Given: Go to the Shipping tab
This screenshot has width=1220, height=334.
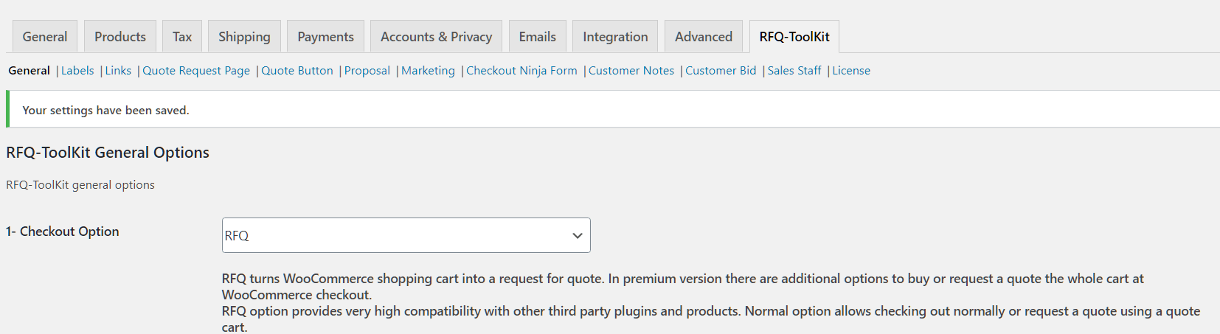Looking at the screenshot, I should click(244, 37).
